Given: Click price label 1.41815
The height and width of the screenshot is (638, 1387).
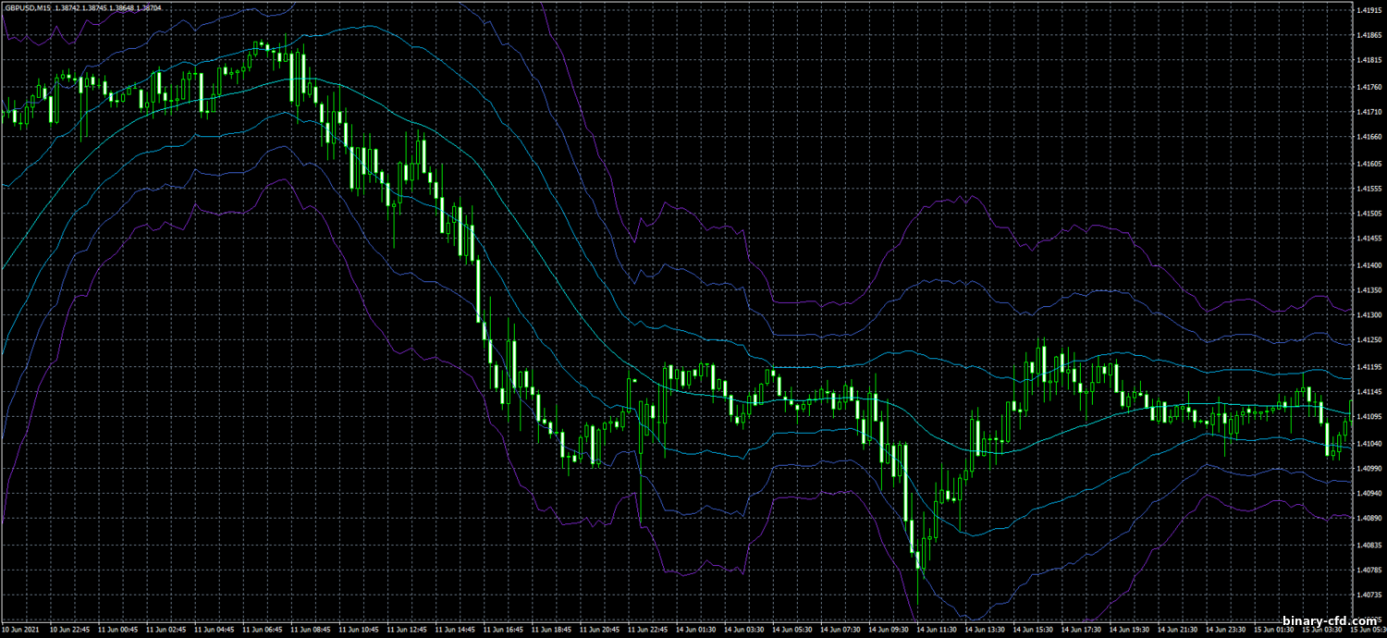Looking at the screenshot, I should pos(1369,61).
